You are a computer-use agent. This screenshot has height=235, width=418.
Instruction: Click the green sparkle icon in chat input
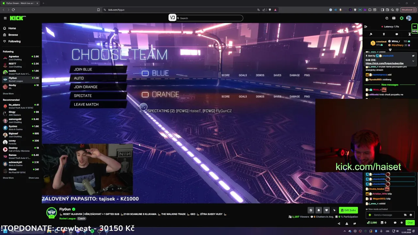[x=370, y=215]
